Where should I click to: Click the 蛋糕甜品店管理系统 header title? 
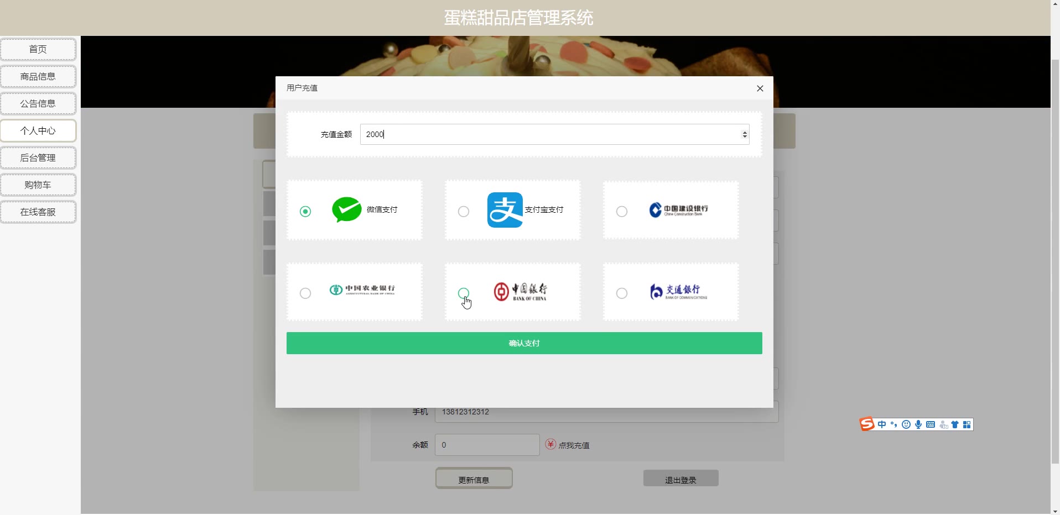coord(518,18)
